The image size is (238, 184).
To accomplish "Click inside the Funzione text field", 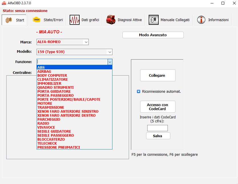I will click(x=72, y=62).
